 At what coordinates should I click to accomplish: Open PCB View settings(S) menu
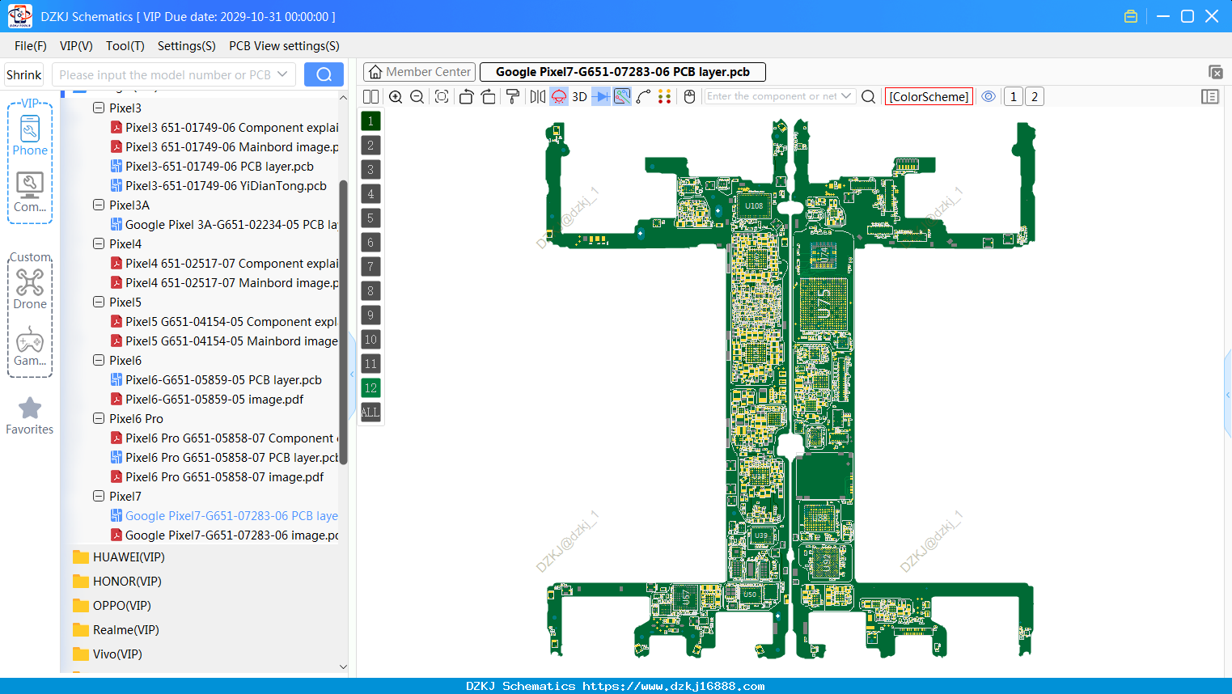pos(284,46)
